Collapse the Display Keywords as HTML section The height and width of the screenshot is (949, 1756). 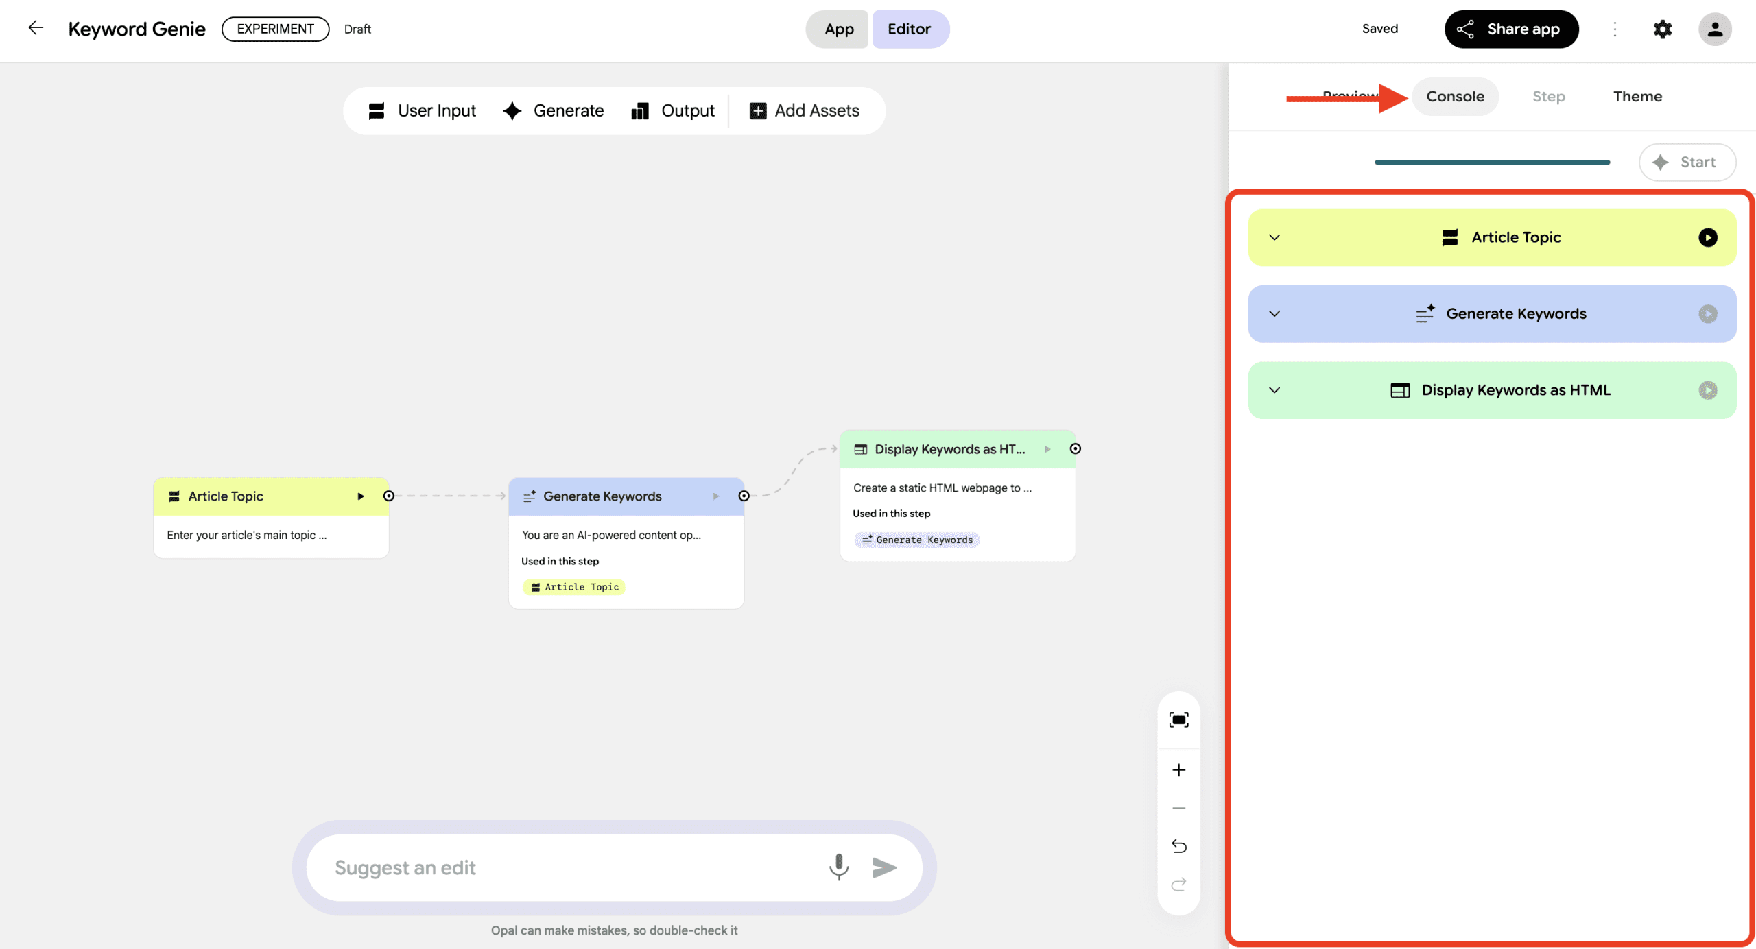[1275, 389]
